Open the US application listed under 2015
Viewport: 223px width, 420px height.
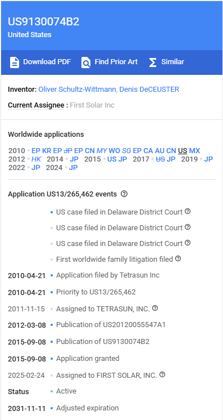tap(112, 159)
